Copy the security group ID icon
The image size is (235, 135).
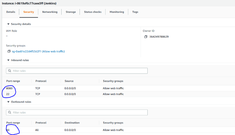(9, 51)
